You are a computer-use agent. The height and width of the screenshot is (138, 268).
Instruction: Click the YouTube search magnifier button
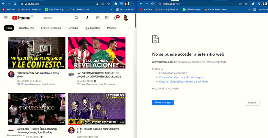pos(77,18)
